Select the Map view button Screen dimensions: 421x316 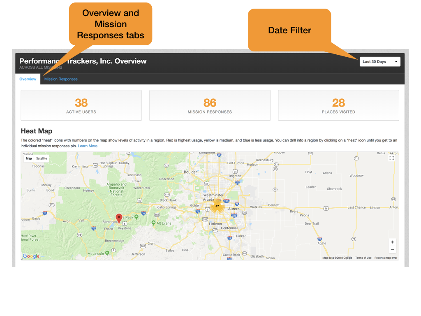click(x=29, y=158)
